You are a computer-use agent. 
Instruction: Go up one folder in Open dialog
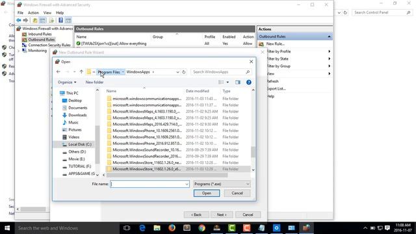click(x=81, y=71)
